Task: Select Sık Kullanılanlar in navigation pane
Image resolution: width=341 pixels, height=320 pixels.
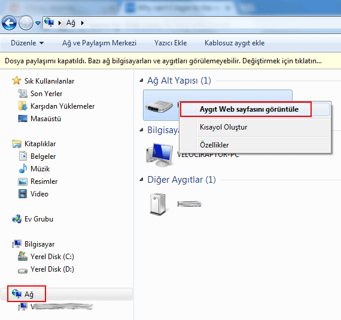Action: click(x=49, y=81)
